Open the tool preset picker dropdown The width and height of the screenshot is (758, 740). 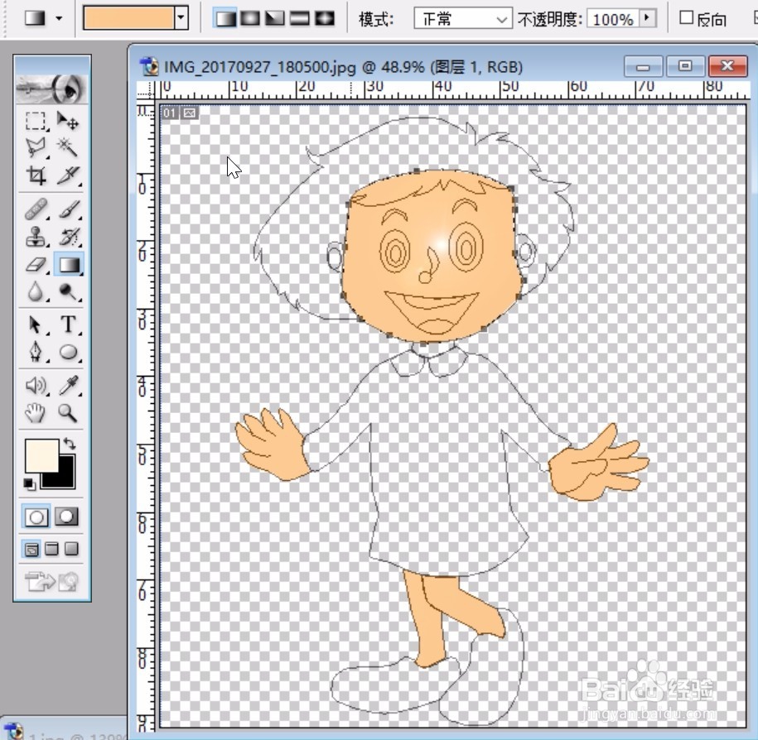(x=59, y=19)
